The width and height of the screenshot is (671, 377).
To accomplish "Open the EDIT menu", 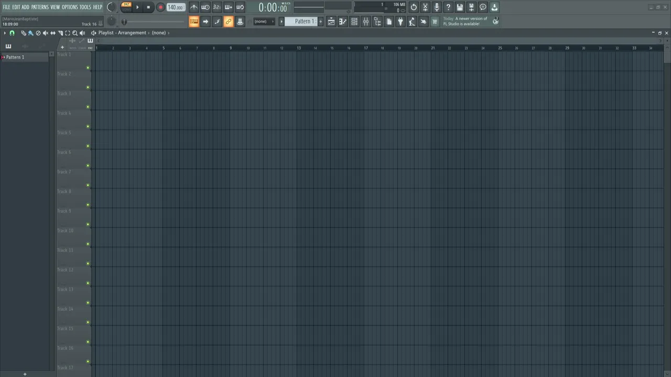I will click(x=16, y=7).
